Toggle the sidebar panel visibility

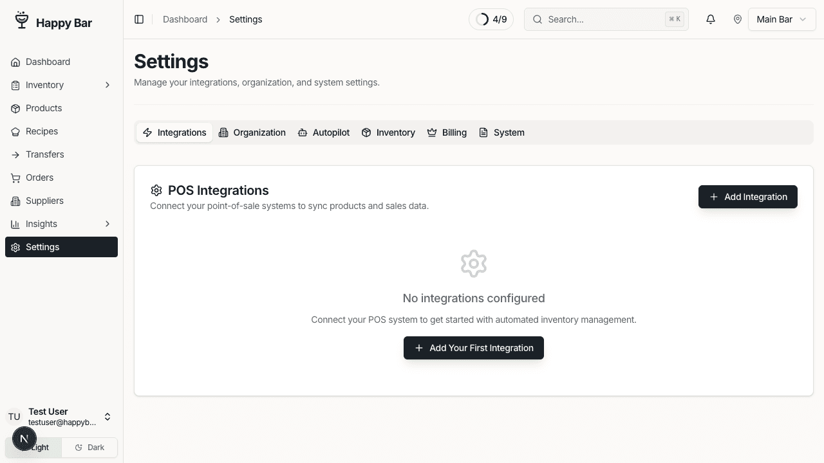[x=139, y=19]
